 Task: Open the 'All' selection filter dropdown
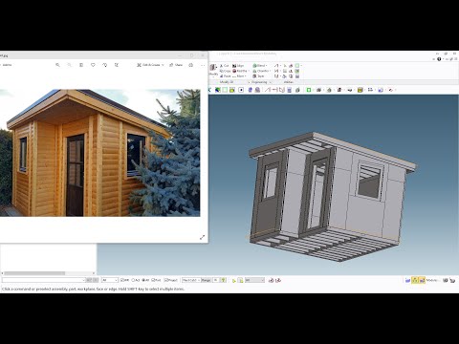pyautogui.click(x=110, y=280)
